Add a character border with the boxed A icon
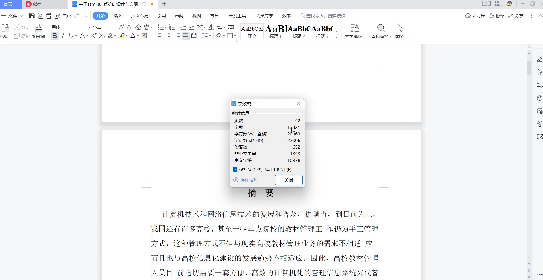This screenshot has height=280, width=543. click(x=144, y=36)
